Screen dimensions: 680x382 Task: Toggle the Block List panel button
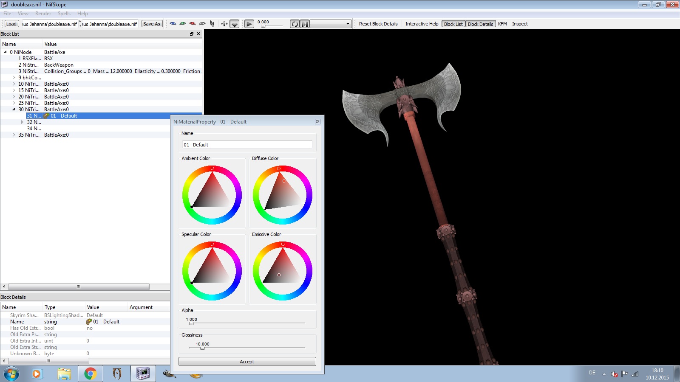click(453, 24)
